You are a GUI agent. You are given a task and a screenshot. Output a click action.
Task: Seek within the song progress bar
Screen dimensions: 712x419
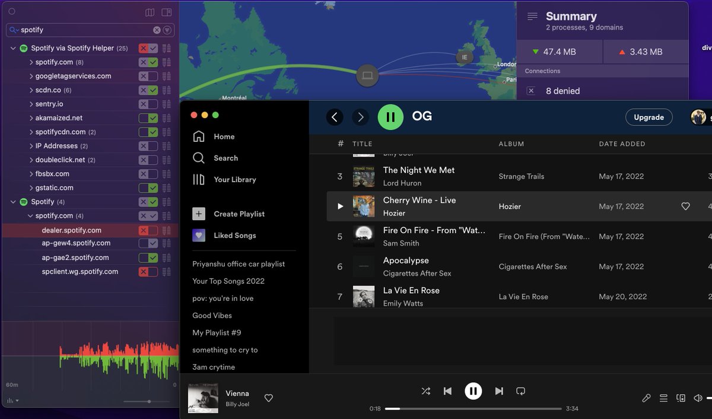pyautogui.click(x=473, y=408)
